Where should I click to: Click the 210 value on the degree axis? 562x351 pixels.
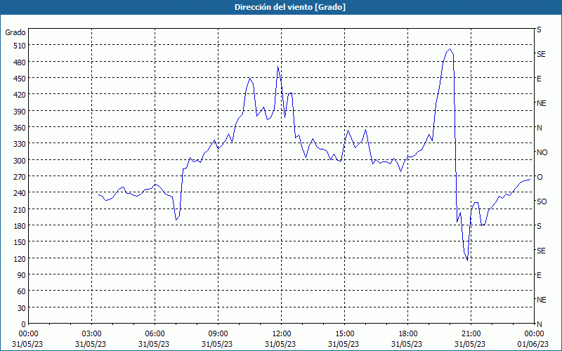[20, 209]
